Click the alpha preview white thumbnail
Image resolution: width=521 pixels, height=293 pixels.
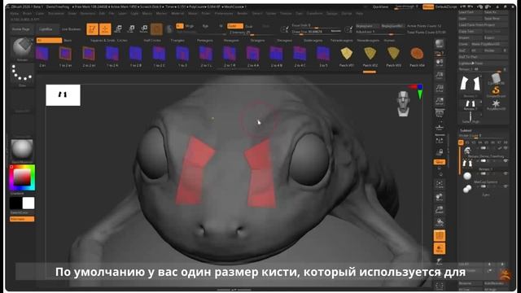pyautogui.click(x=63, y=95)
